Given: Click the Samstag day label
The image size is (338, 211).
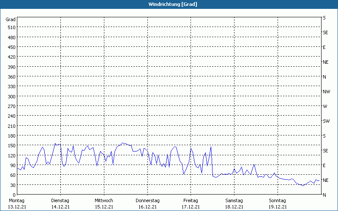Looking at the screenshot, I should [234, 200].
